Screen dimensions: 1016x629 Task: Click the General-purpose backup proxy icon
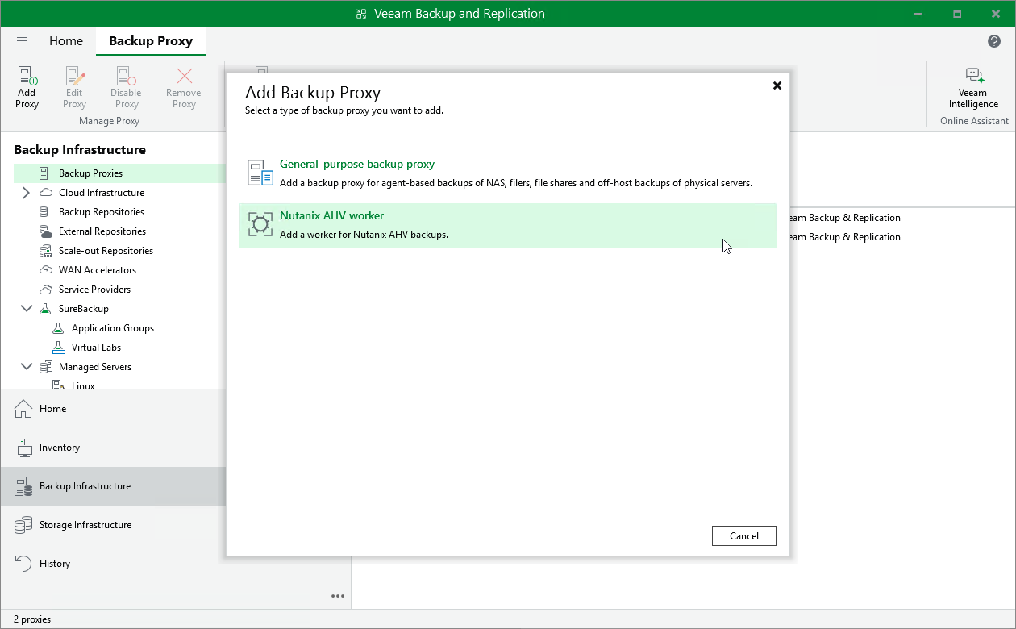click(x=260, y=173)
